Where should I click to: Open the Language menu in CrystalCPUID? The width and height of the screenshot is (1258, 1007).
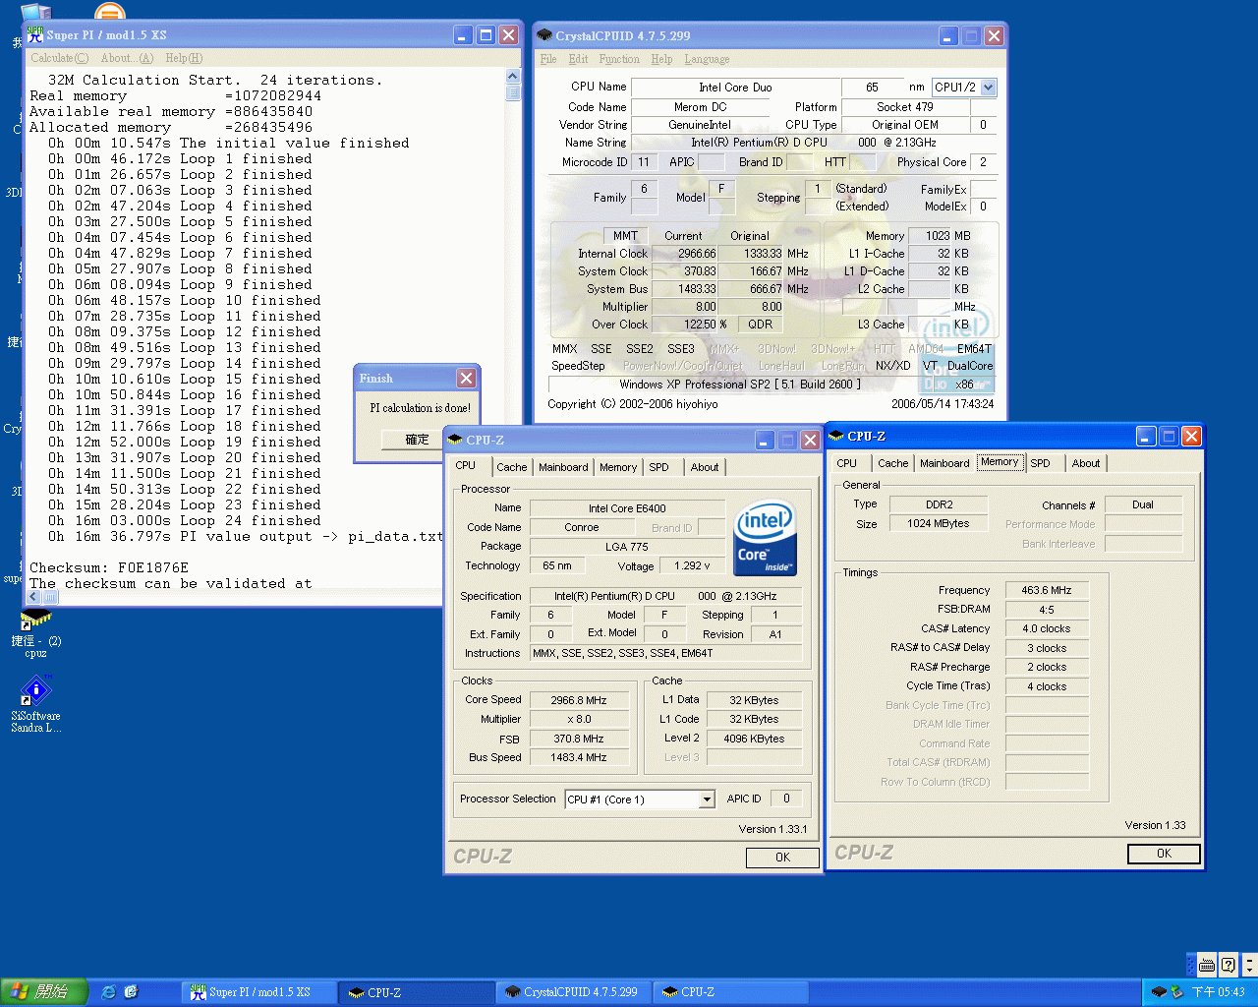tap(707, 59)
